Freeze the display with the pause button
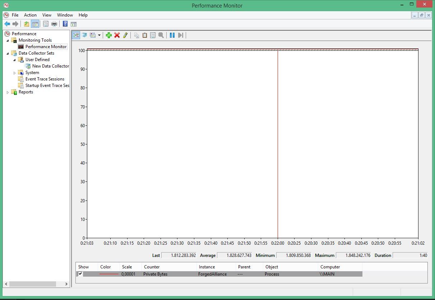This screenshot has width=435, height=300. (x=172, y=35)
